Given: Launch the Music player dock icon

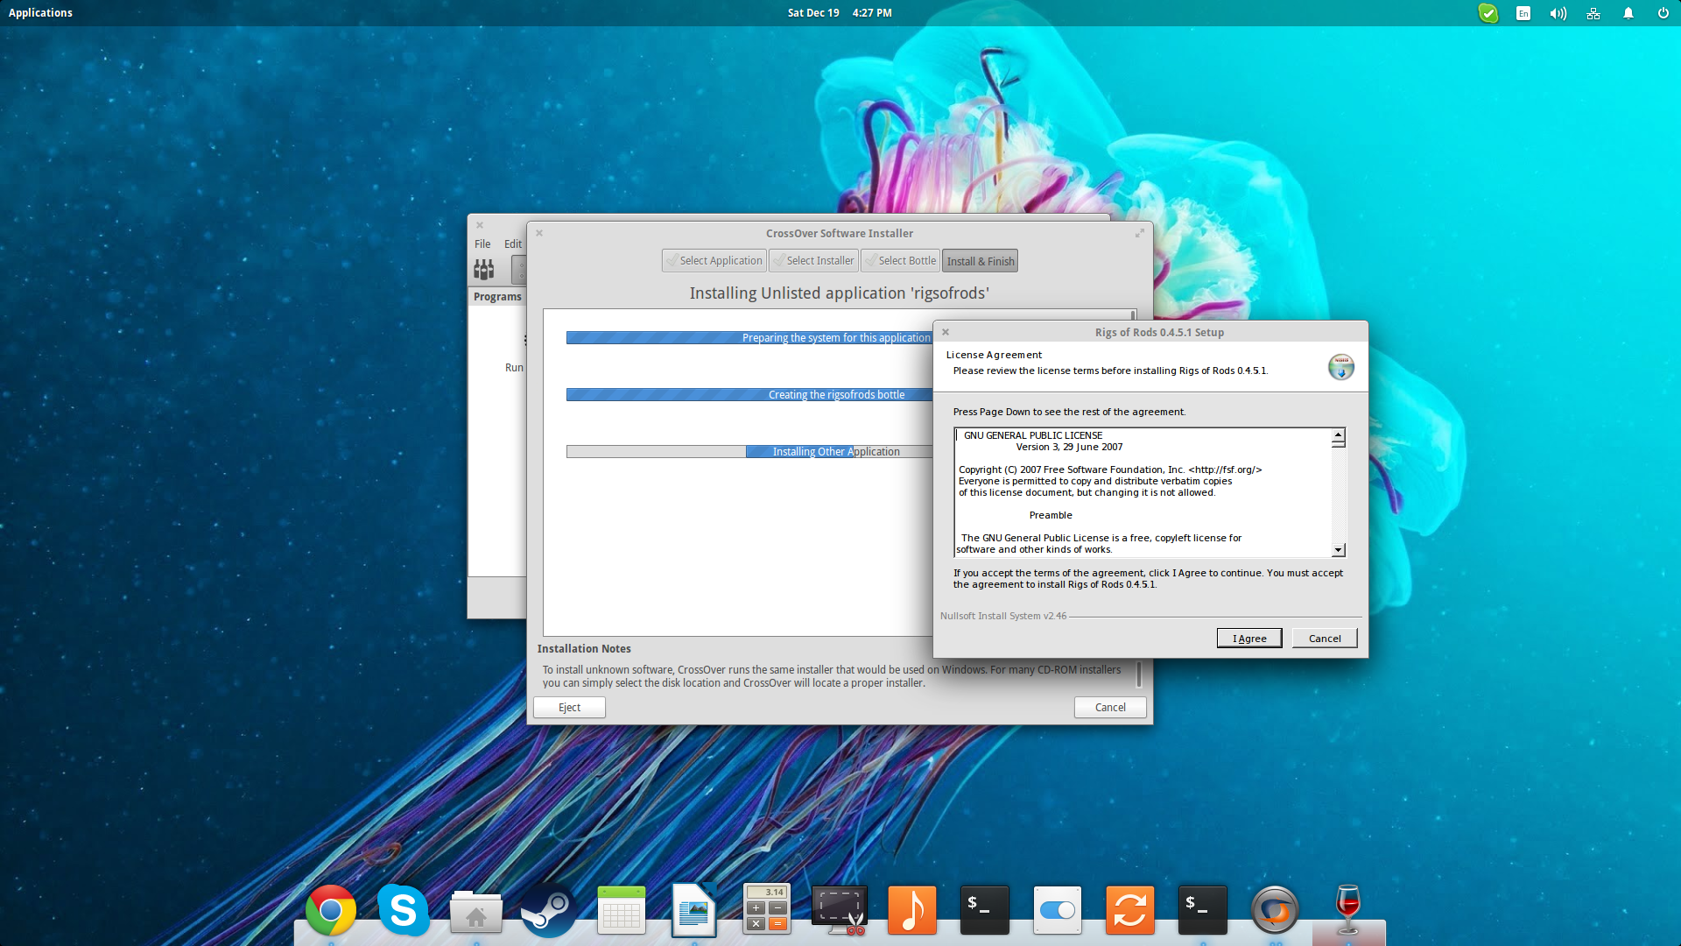Looking at the screenshot, I should 912,911.
